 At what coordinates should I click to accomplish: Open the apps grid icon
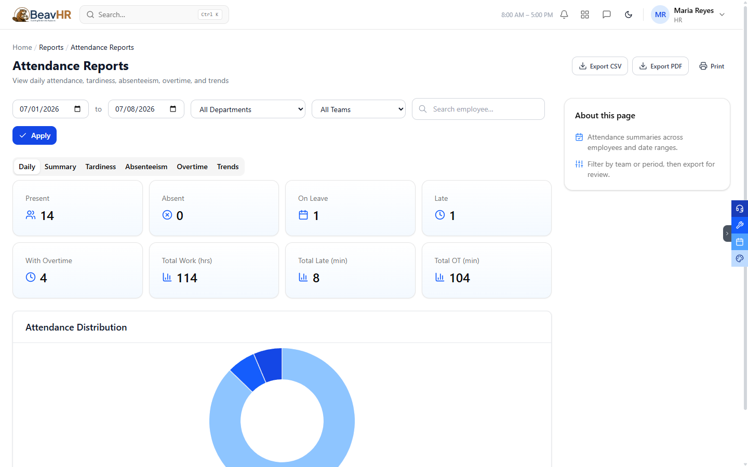point(585,15)
